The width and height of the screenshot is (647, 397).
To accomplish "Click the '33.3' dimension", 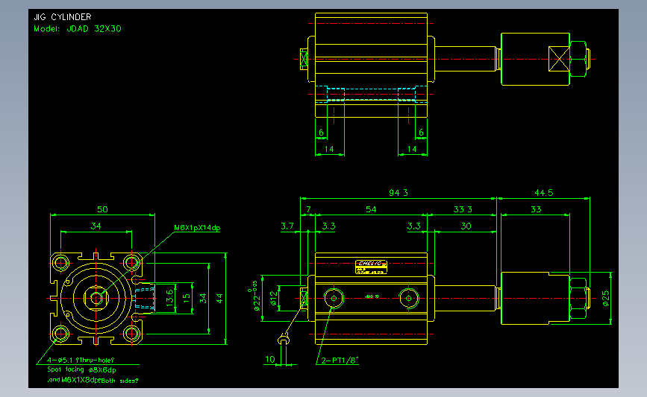I will coord(463,209).
